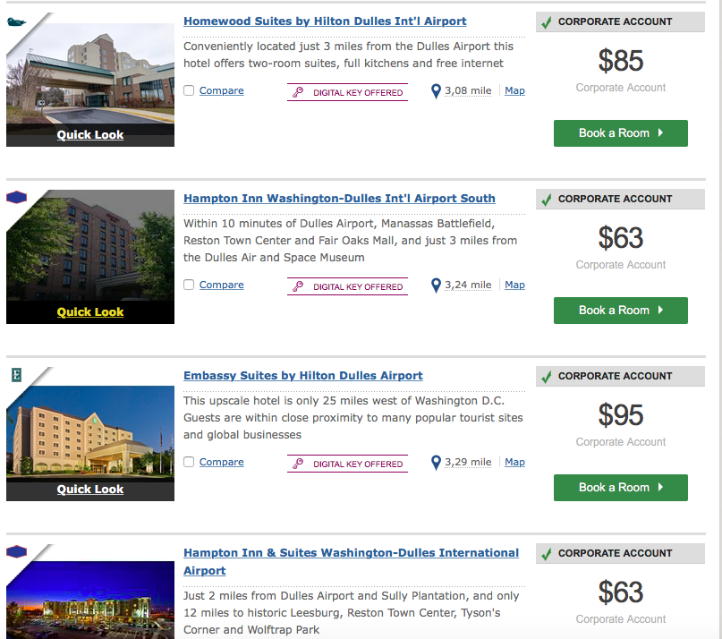Check the Compare box for Embassy Suites
The width and height of the screenshot is (722, 639).
tap(189, 462)
